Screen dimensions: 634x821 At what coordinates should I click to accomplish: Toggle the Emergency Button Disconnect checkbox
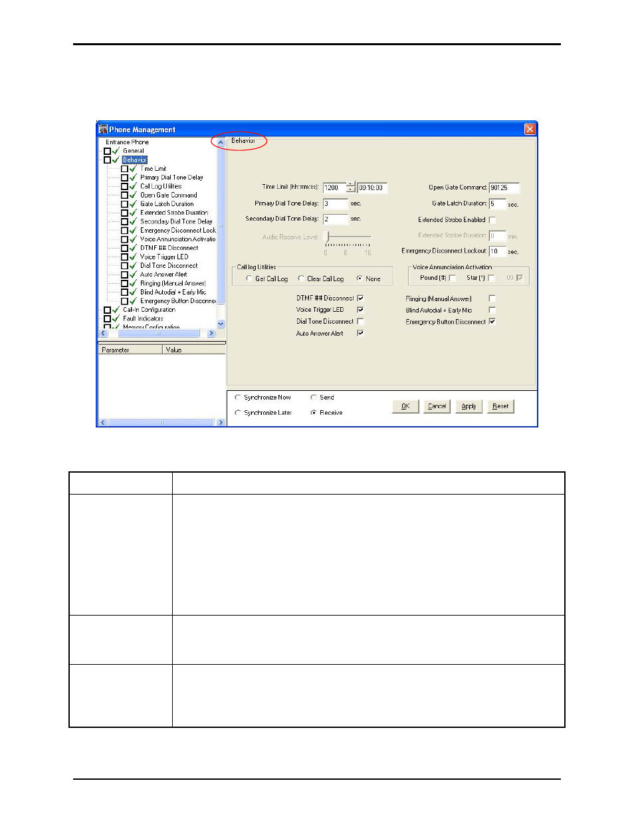[492, 321]
